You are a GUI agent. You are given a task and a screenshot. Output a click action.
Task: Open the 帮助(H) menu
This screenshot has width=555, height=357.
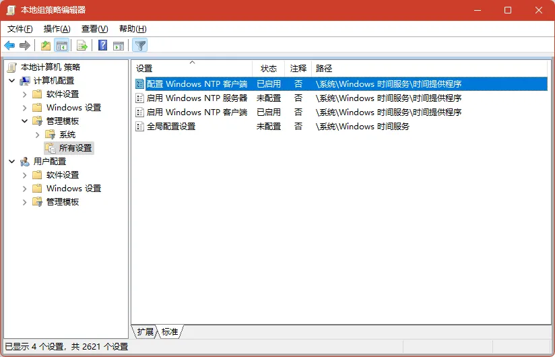click(x=133, y=29)
